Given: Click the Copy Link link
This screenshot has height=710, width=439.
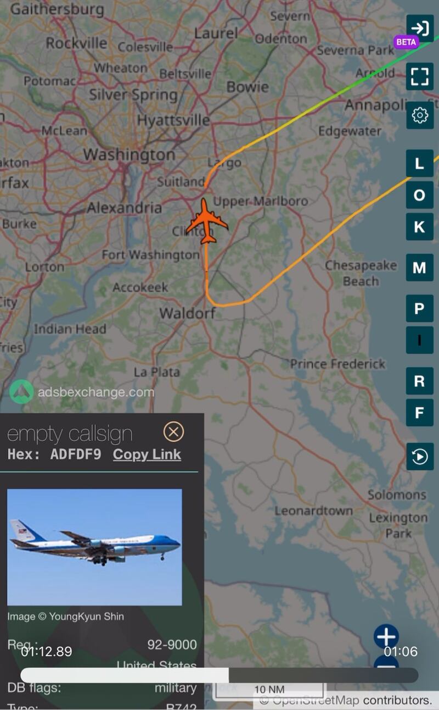Looking at the screenshot, I should (x=147, y=454).
